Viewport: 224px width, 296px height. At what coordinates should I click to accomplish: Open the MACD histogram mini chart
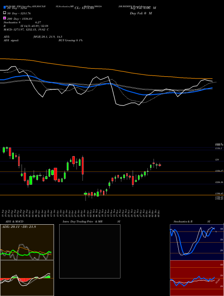coord(27,278)
